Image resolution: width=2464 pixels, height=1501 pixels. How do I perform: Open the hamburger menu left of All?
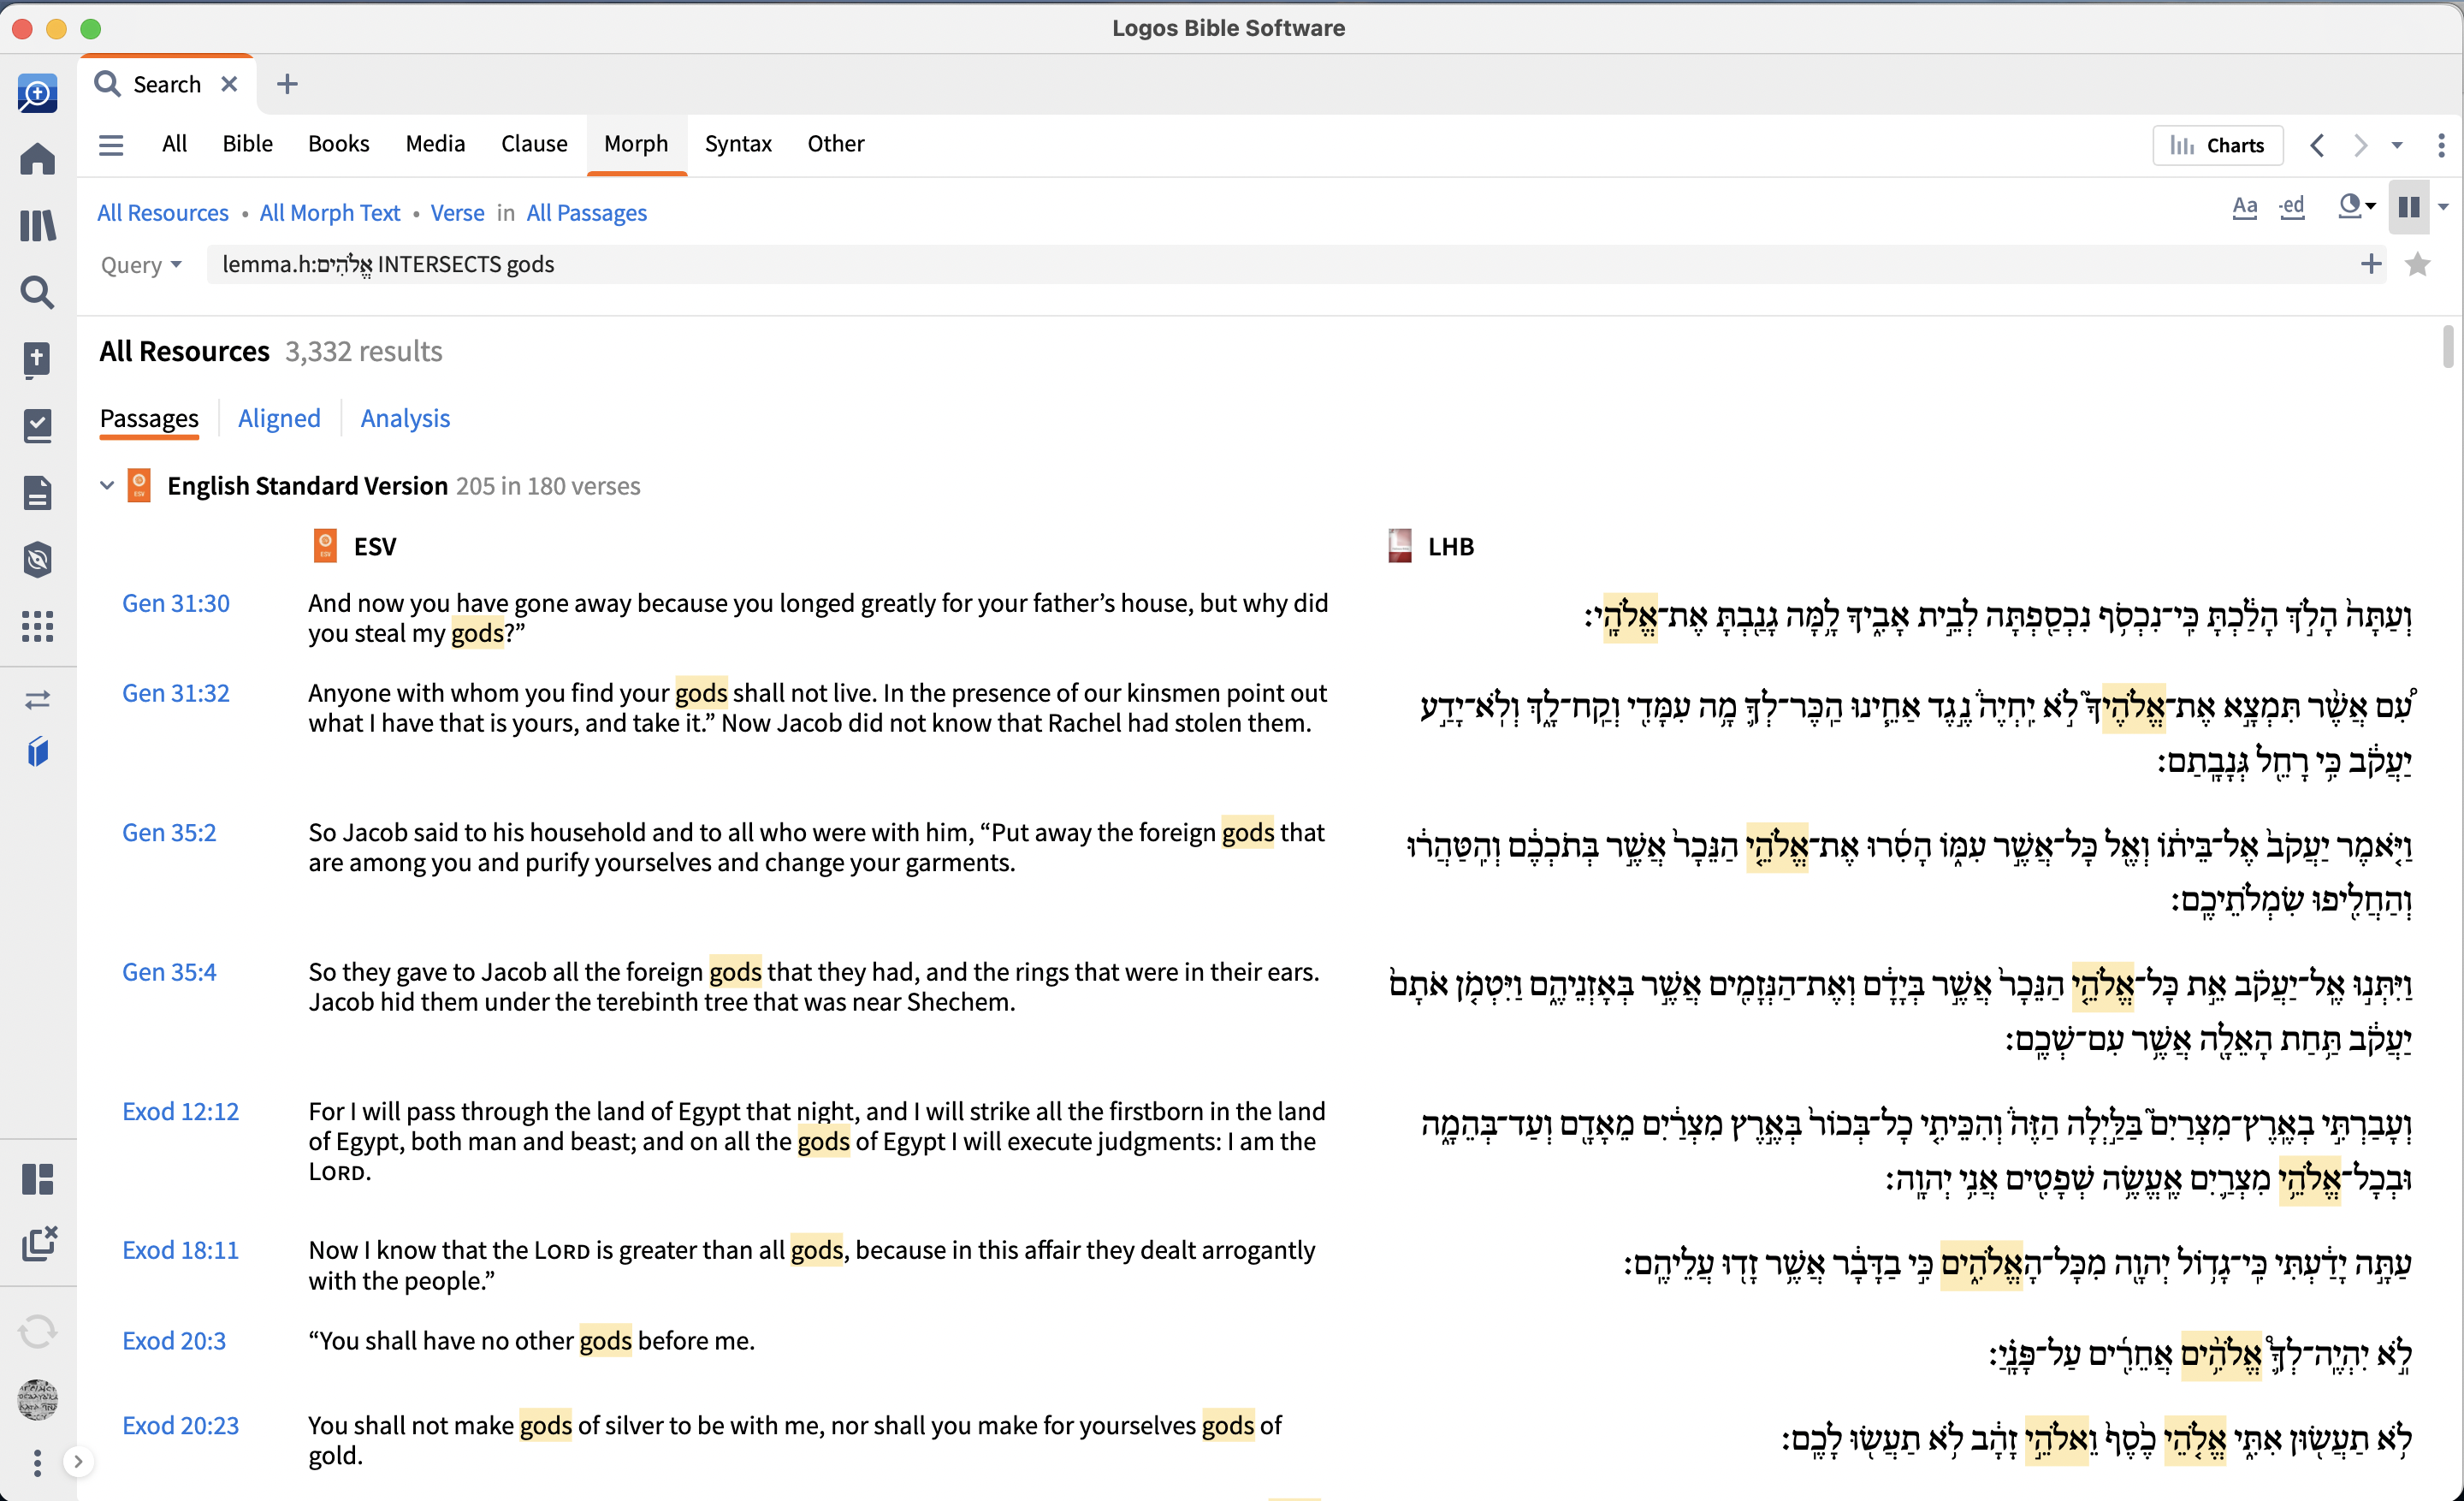click(111, 145)
